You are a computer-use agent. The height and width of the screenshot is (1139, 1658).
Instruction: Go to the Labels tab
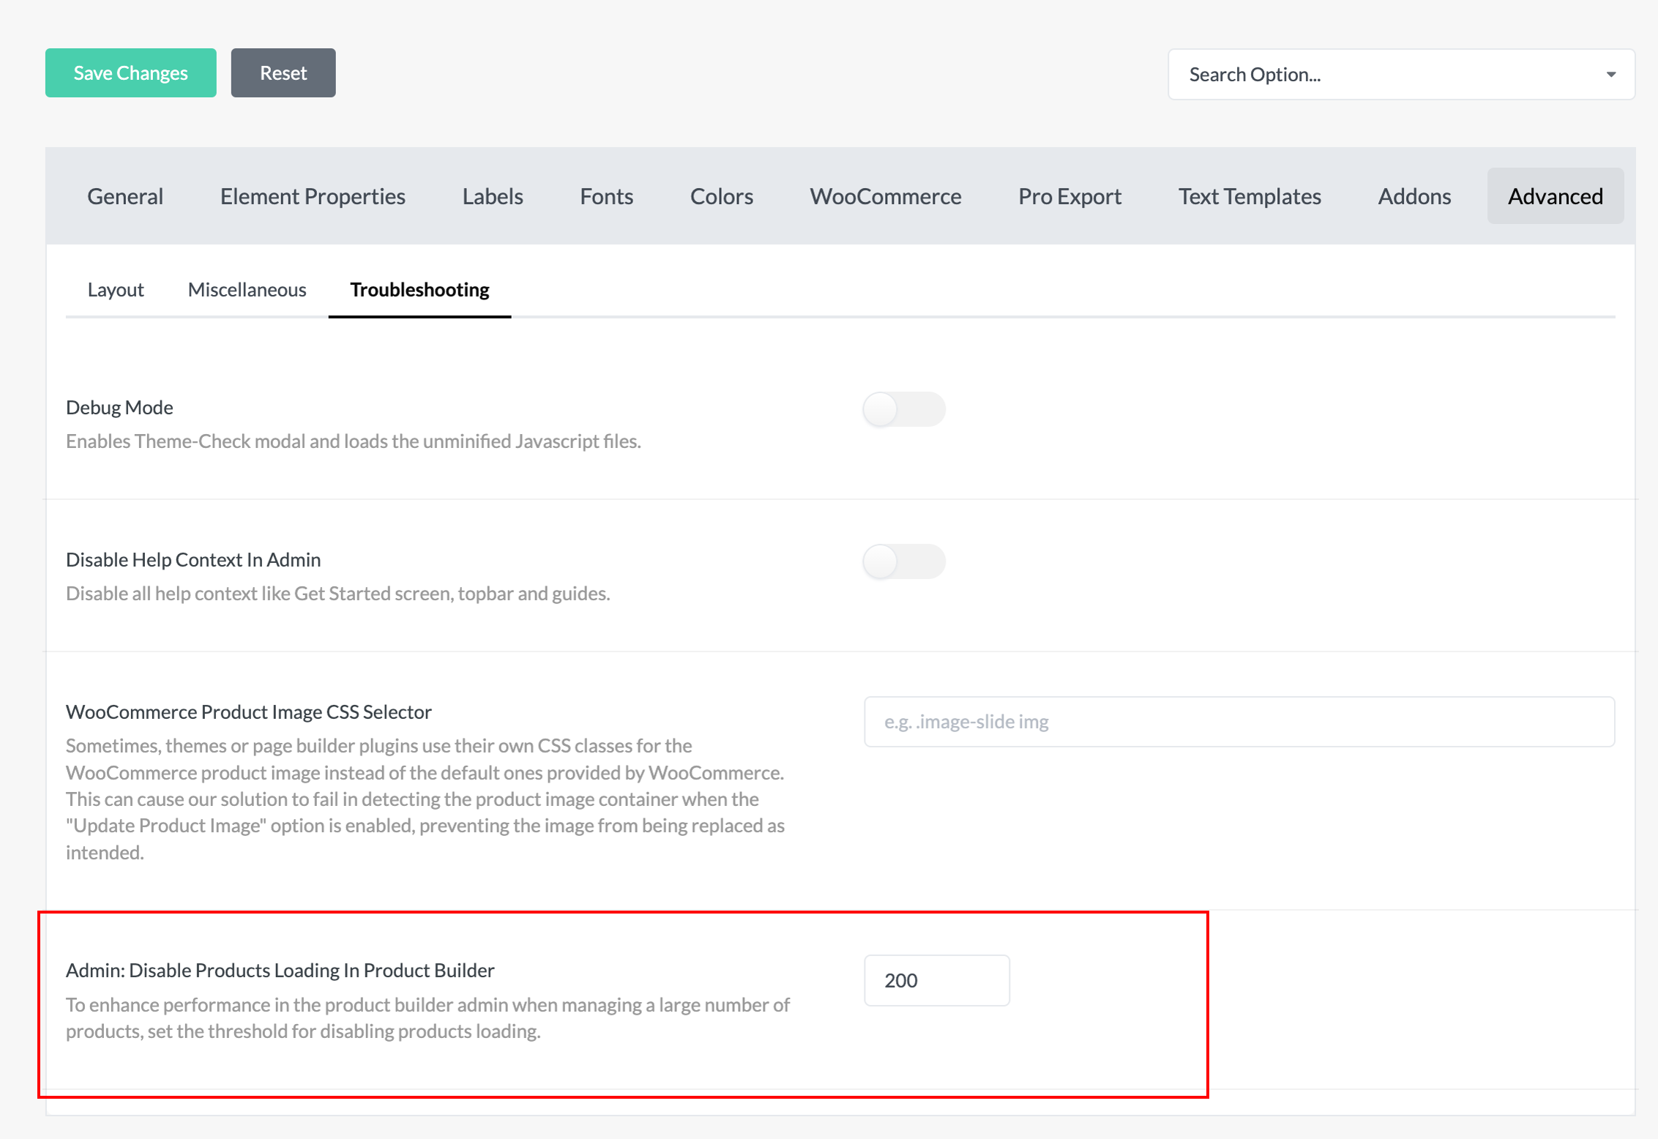click(x=493, y=196)
